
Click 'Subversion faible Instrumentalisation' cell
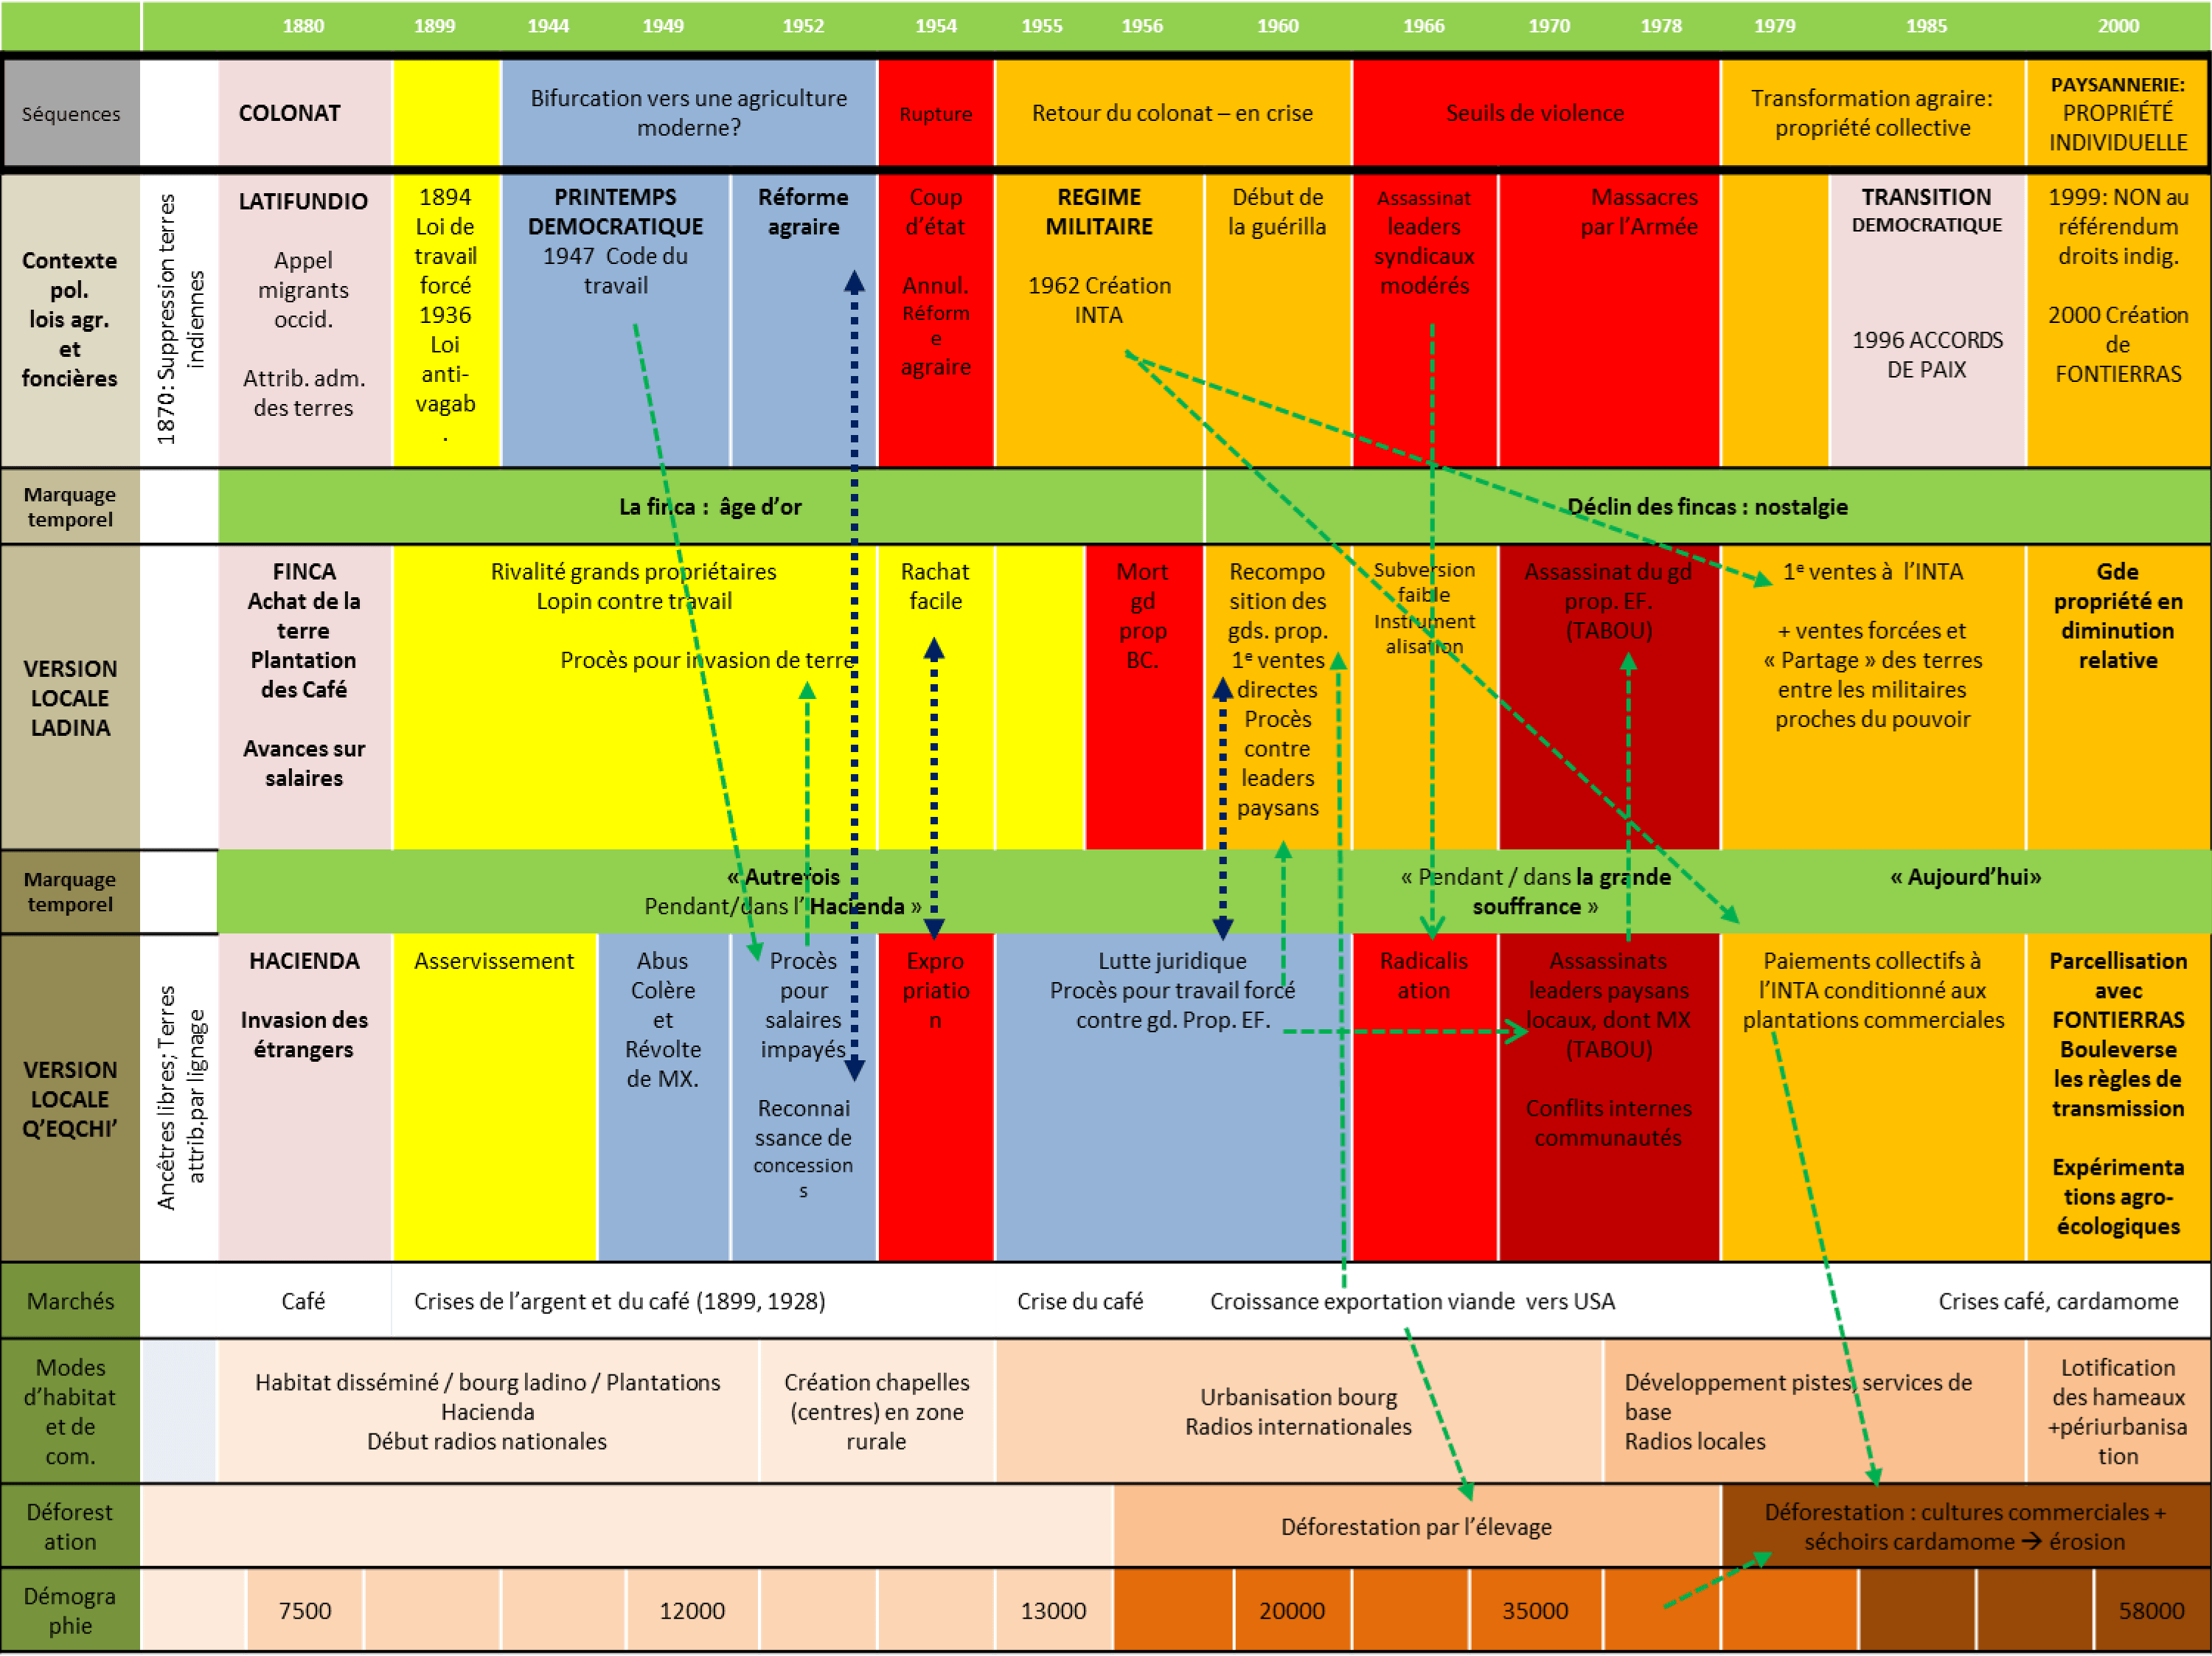pos(1425,698)
